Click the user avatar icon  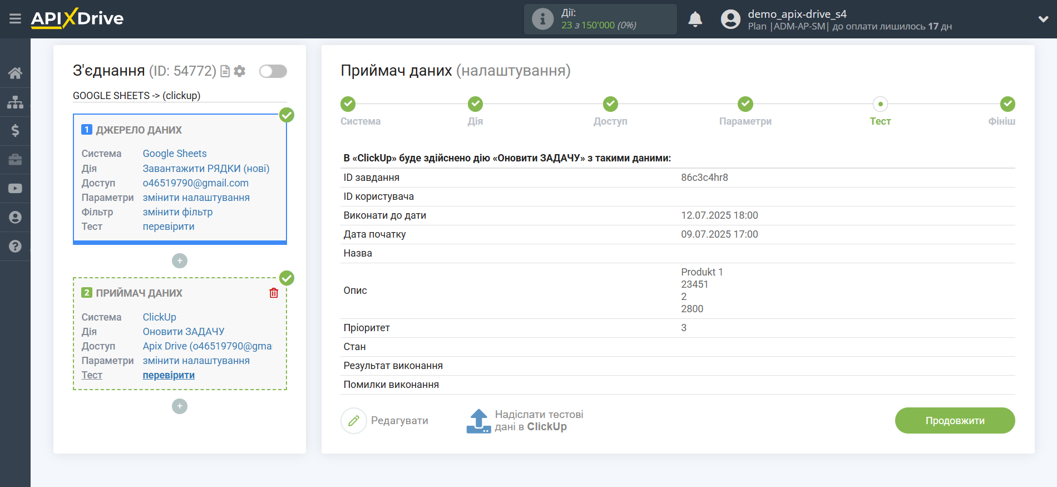pos(730,19)
